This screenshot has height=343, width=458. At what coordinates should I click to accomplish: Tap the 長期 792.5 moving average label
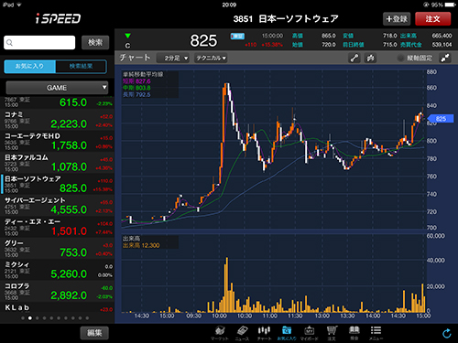pyautogui.click(x=136, y=95)
